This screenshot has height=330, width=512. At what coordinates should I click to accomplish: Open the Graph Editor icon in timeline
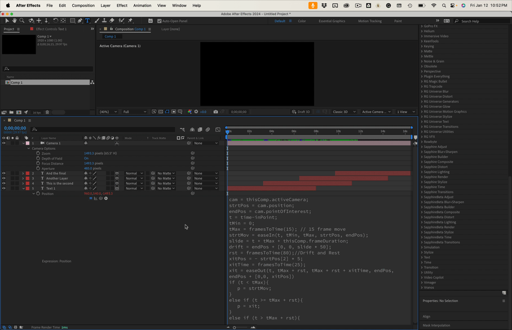tap(218, 130)
